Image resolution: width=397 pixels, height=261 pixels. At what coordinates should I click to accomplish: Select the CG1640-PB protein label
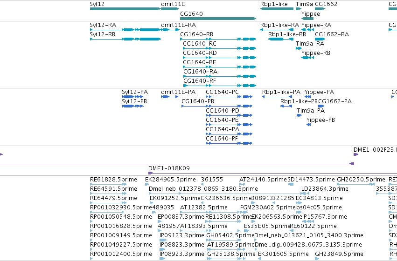[198, 101]
